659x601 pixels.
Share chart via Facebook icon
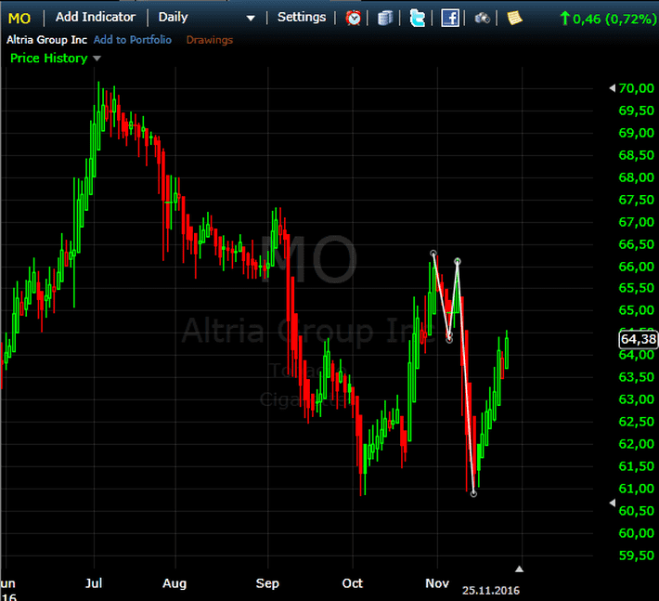click(450, 18)
